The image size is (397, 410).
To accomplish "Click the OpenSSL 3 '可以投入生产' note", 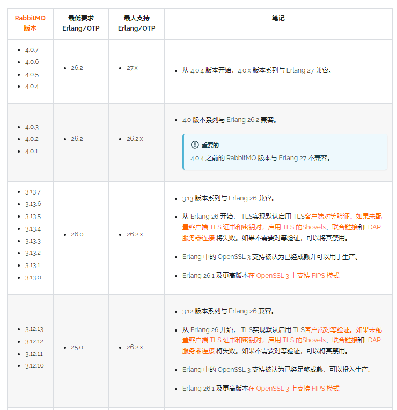I will [277, 370].
